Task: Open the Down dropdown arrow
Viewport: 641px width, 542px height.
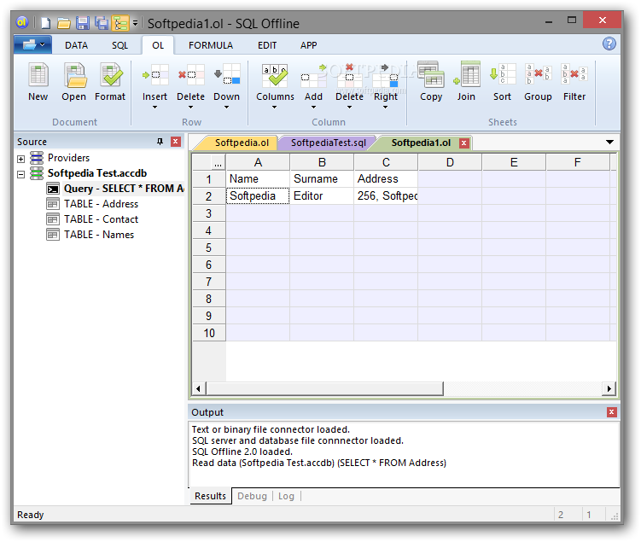Action: [227, 108]
